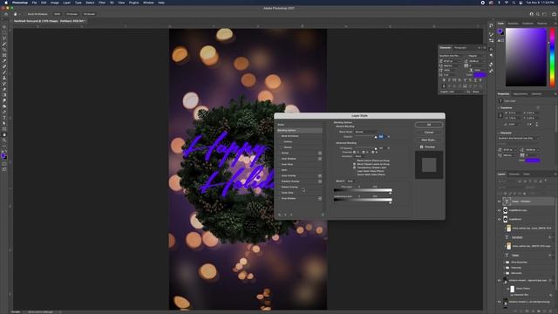Click the macOS Spotlight search icon
Screen dimensions: 558x314
click(514, 3)
